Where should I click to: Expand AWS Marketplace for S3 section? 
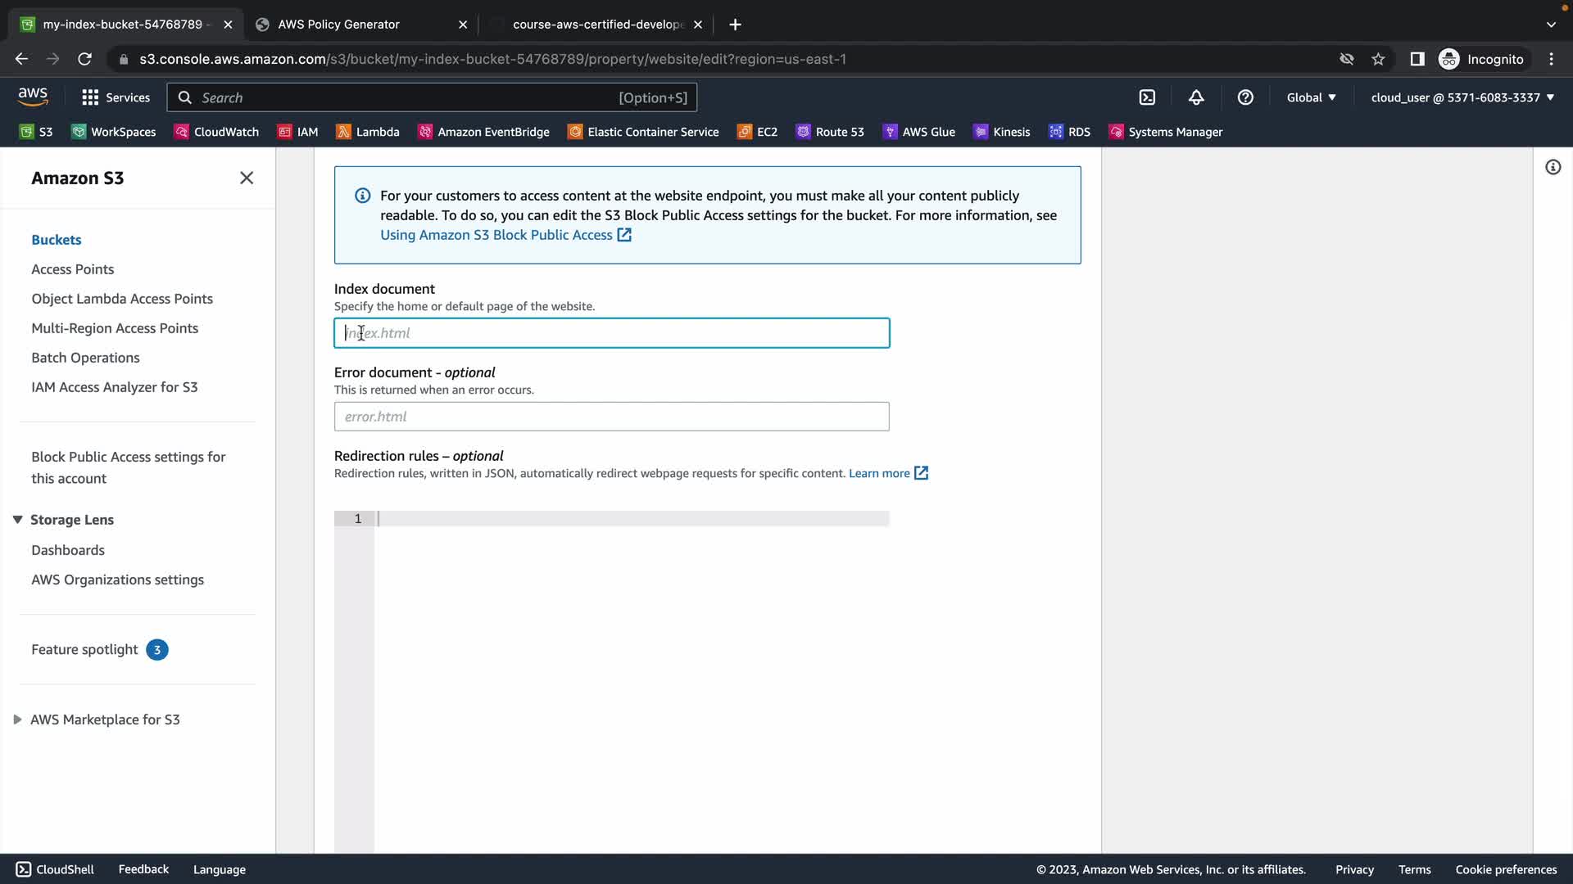pyautogui.click(x=17, y=719)
